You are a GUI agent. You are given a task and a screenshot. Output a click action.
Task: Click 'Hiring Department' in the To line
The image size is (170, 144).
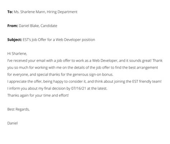click(x=62, y=12)
